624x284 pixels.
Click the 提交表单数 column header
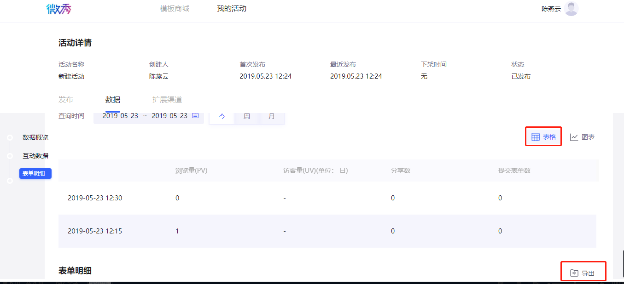[514, 170]
